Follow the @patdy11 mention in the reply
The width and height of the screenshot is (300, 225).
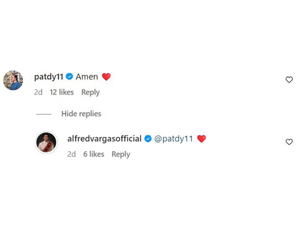[x=173, y=139]
